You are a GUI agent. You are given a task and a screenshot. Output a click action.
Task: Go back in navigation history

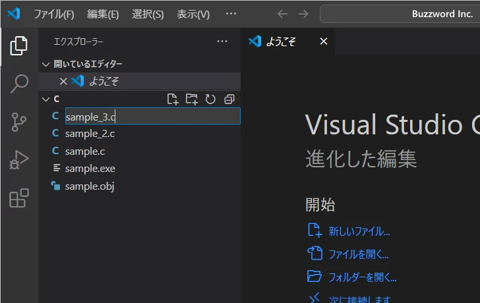(282, 14)
